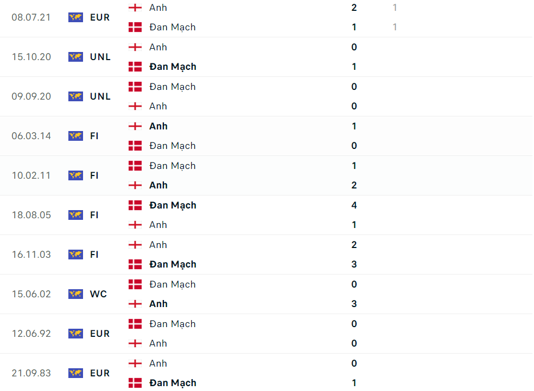
Task: Click the penalty score beside Anh in 08.07.21 match
Action: point(395,8)
